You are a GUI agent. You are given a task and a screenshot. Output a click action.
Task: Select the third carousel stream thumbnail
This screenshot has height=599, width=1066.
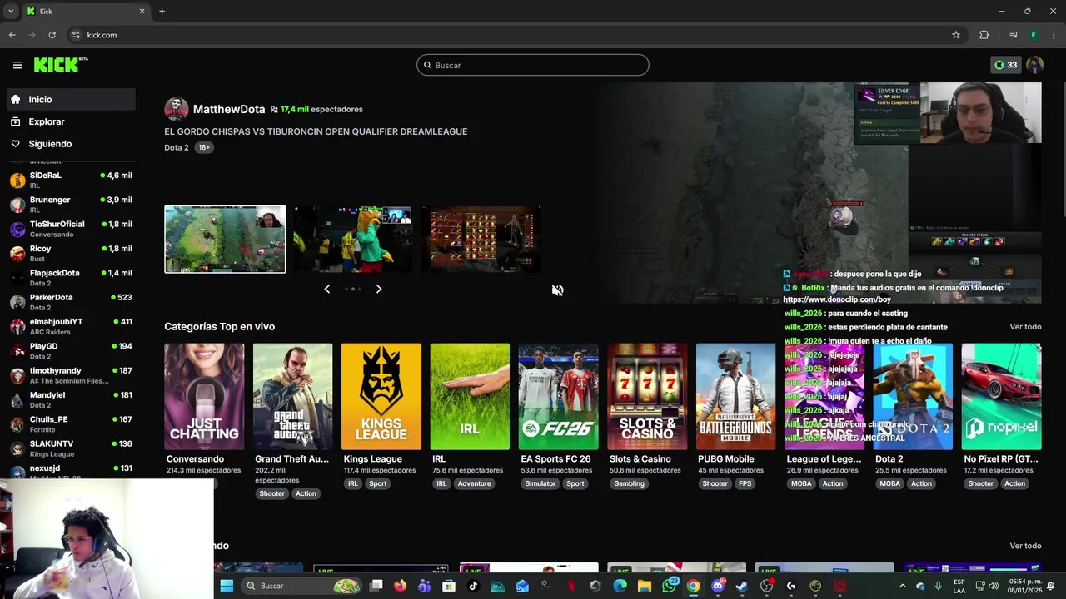click(x=481, y=239)
